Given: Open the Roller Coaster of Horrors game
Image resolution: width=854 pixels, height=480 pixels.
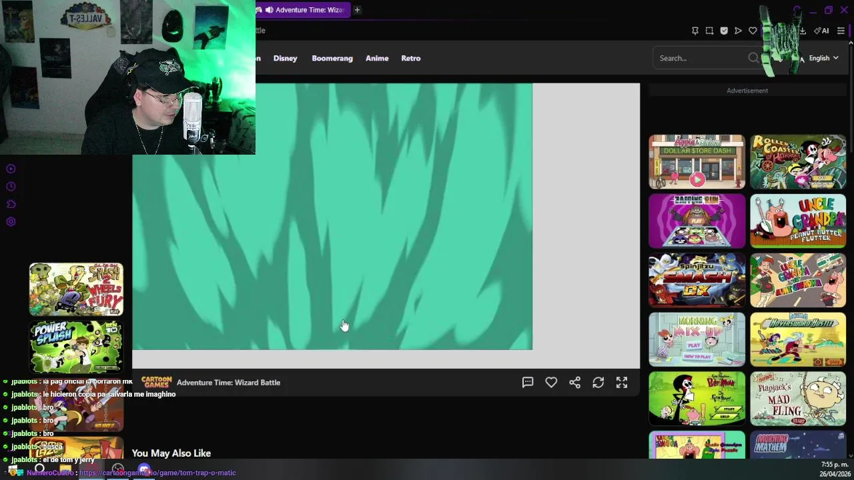Looking at the screenshot, I should pyautogui.click(x=798, y=162).
